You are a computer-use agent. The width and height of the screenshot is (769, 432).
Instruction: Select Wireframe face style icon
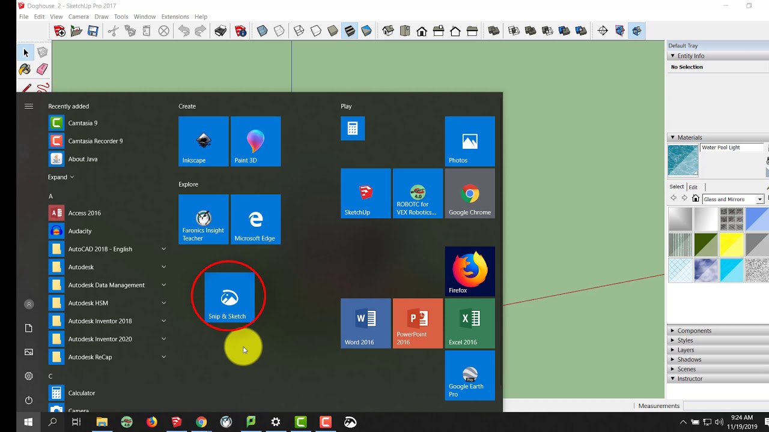click(x=299, y=31)
